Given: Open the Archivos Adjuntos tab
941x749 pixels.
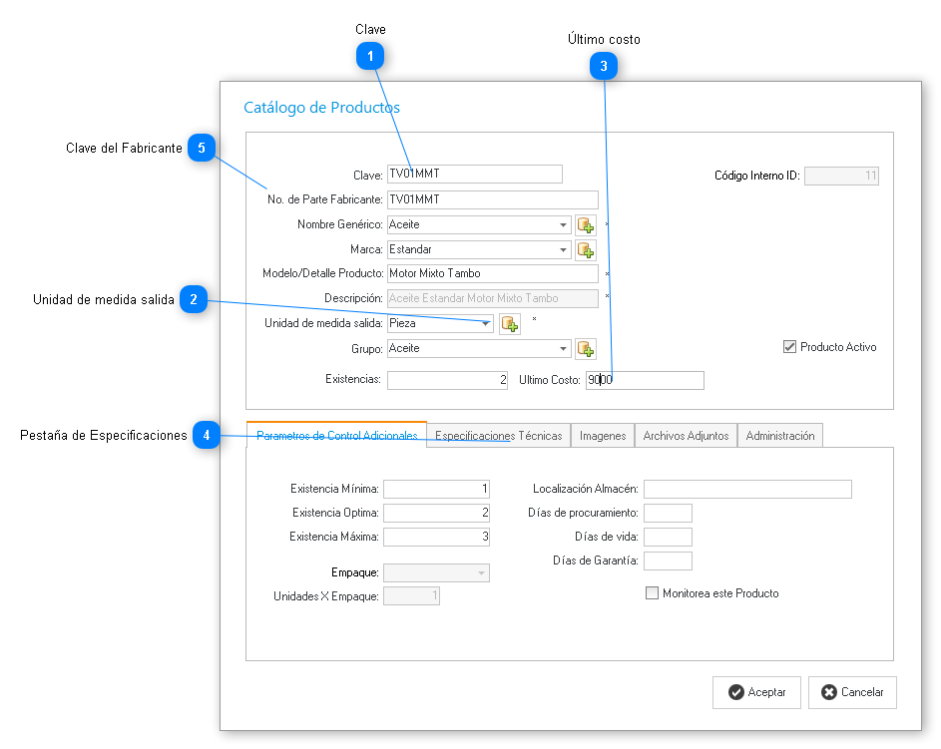Looking at the screenshot, I should click(687, 436).
